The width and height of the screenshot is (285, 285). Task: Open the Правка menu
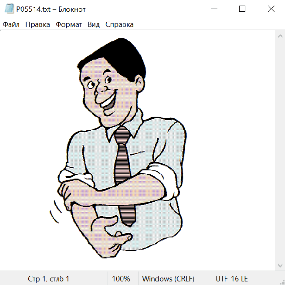(38, 25)
